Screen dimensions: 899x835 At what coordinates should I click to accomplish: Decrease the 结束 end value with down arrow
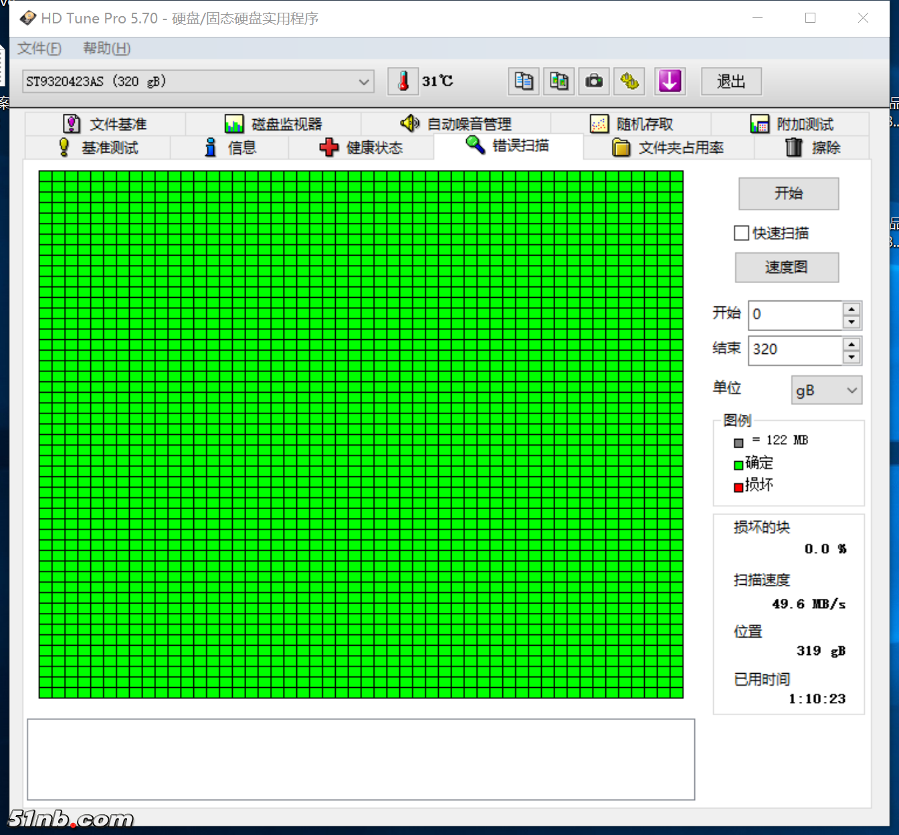851,357
